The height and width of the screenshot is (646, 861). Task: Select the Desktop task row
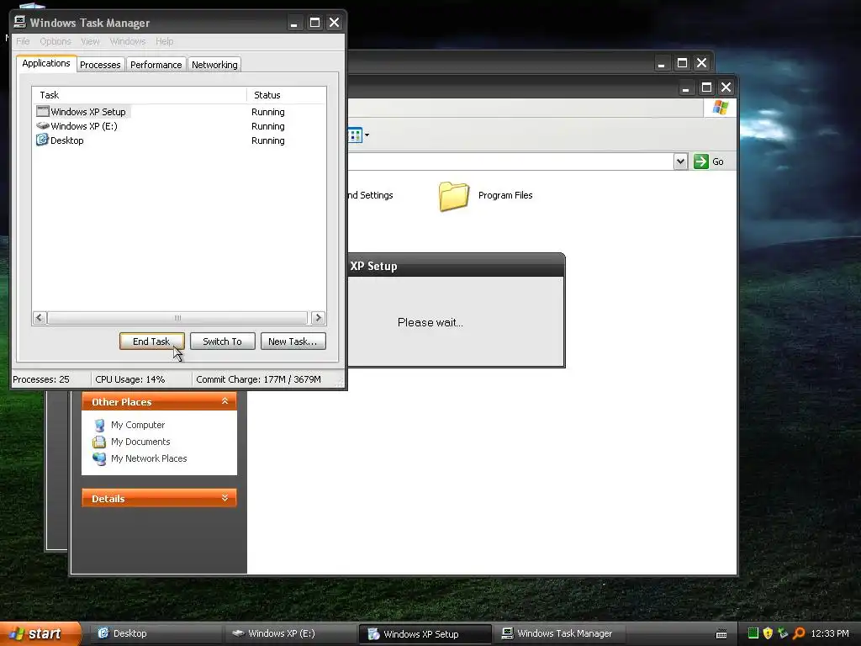pyautogui.click(x=179, y=140)
